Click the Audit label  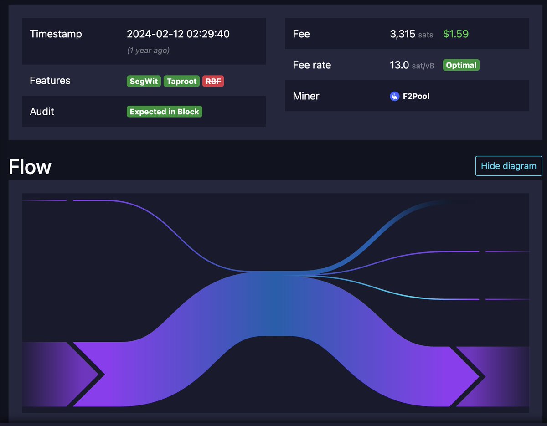pyautogui.click(x=42, y=112)
